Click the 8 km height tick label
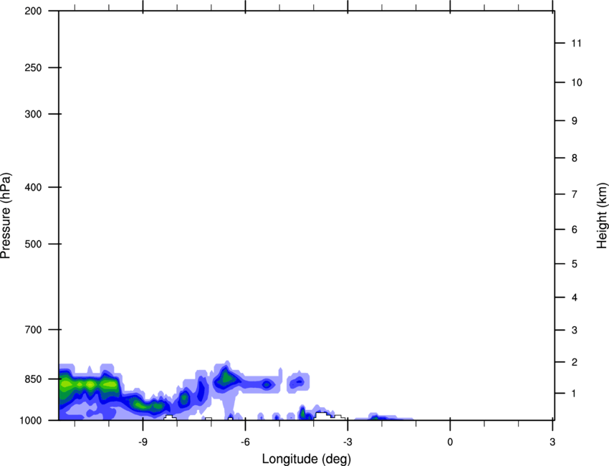609x466 pixels. click(575, 158)
